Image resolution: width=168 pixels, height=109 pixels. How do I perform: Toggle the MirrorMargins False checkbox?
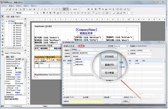click(x=16, y=90)
